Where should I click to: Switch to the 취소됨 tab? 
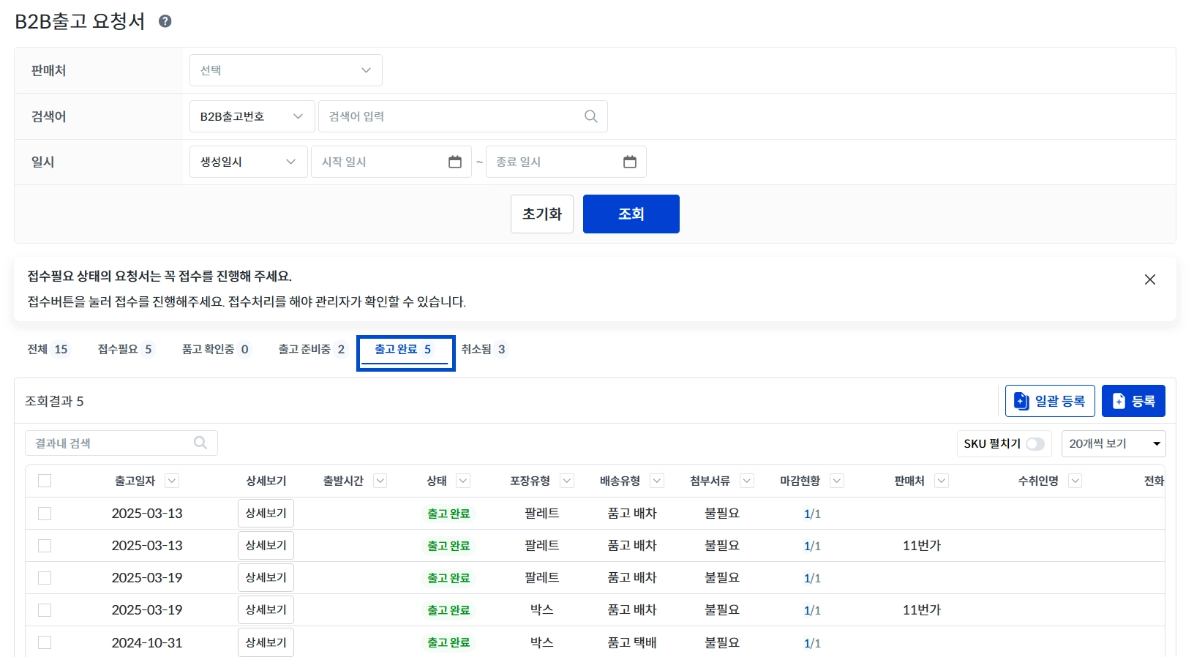[x=483, y=350]
